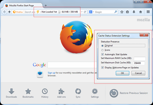The height and width of the screenshot is (105, 153).
Task: Go to the home page icon
Action: pos(140,12)
